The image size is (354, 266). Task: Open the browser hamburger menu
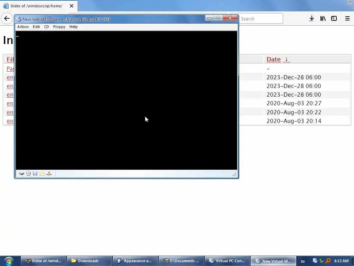click(x=347, y=19)
